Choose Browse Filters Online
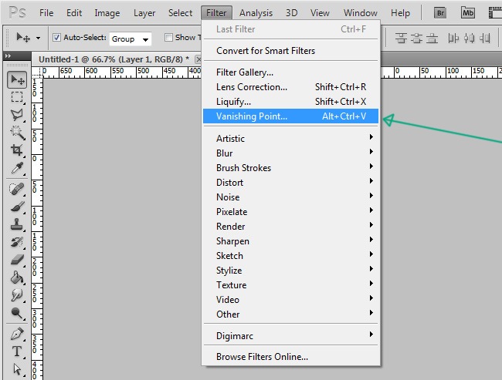The image size is (502, 380). click(262, 357)
